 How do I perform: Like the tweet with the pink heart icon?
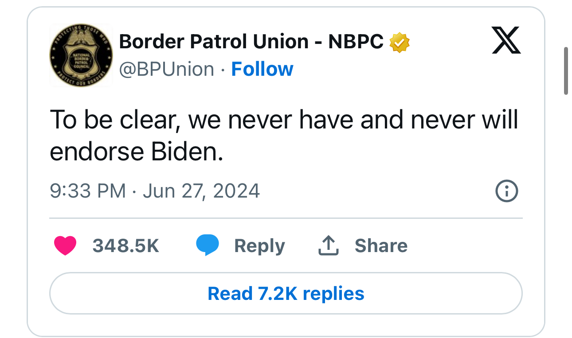pos(65,246)
